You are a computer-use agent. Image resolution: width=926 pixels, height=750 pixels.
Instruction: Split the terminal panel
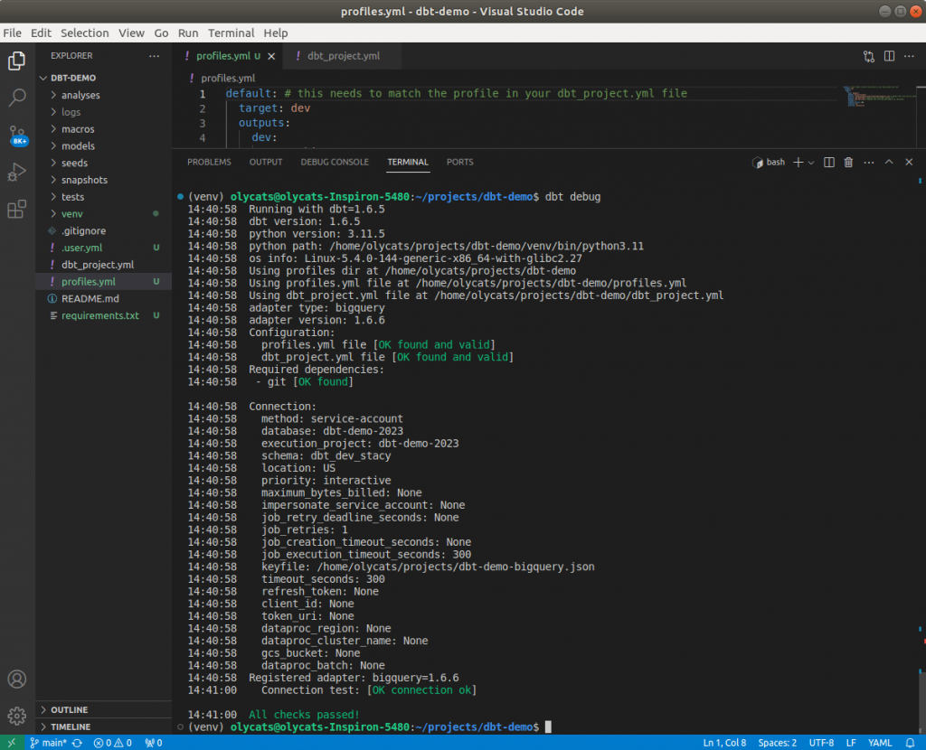(829, 163)
